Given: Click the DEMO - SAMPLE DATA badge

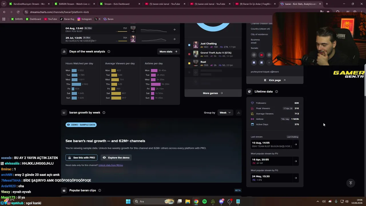Looking at the screenshot, I should [x=81, y=125].
